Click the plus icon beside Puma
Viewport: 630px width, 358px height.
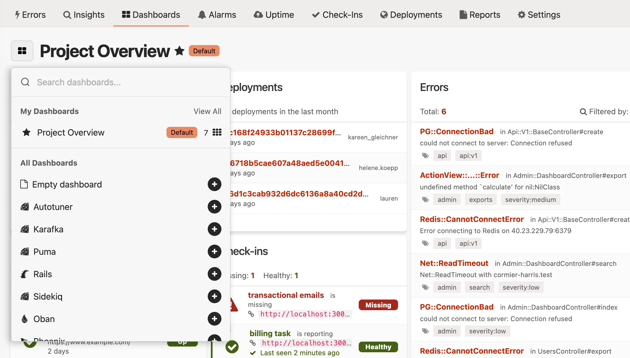point(214,252)
